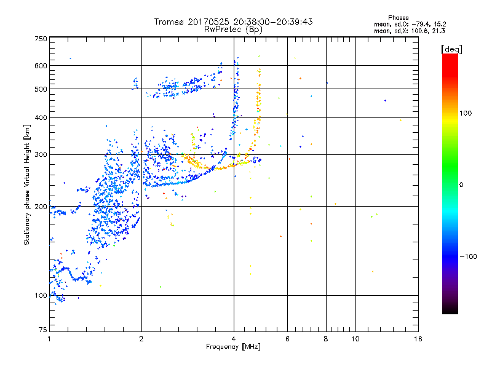Click the 'mean, sd,O: -79.4, 15.2' text
The image size is (492, 369).
[410, 24]
